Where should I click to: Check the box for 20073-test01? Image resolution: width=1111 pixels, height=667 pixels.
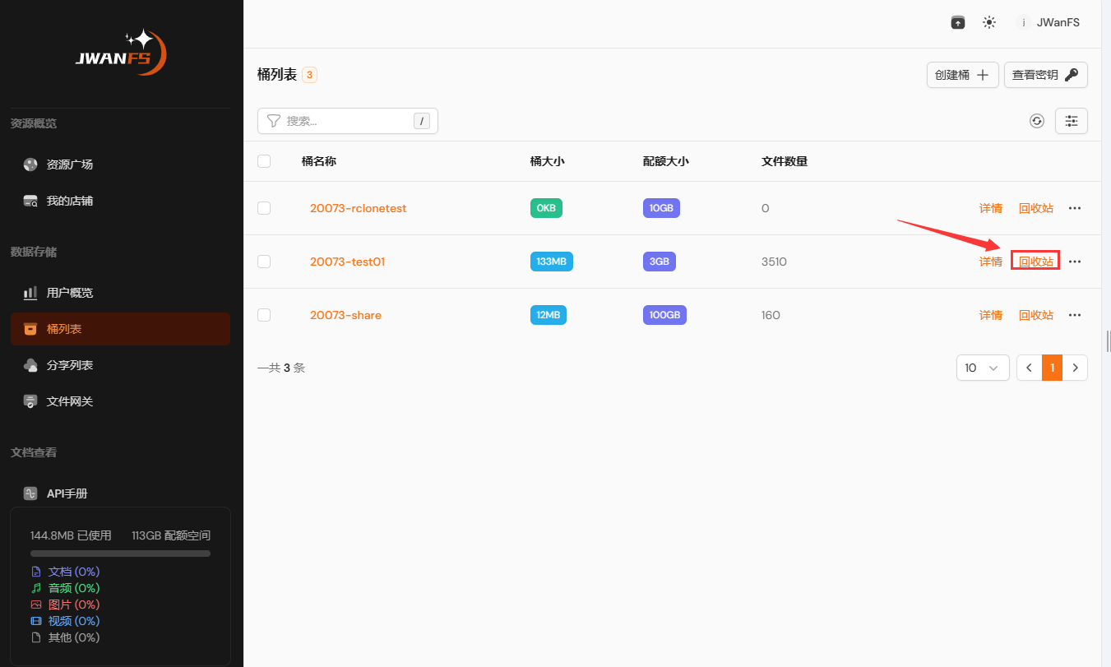pyautogui.click(x=264, y=262)
